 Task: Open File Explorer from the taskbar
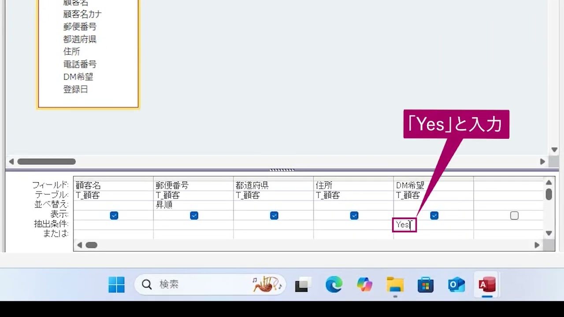pos(394,284)
